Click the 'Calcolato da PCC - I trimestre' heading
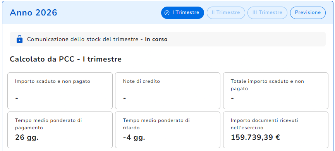Image resolution: width=335 pixels, height=151 pixels. click(66, 59)
